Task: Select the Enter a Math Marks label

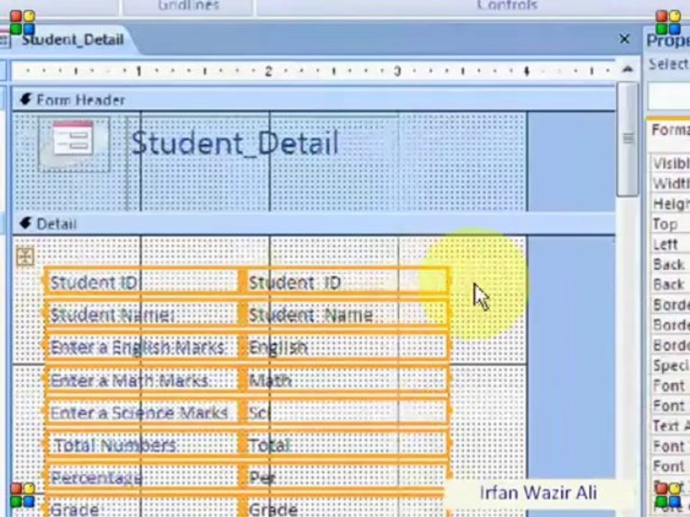Action: (142, 380)
